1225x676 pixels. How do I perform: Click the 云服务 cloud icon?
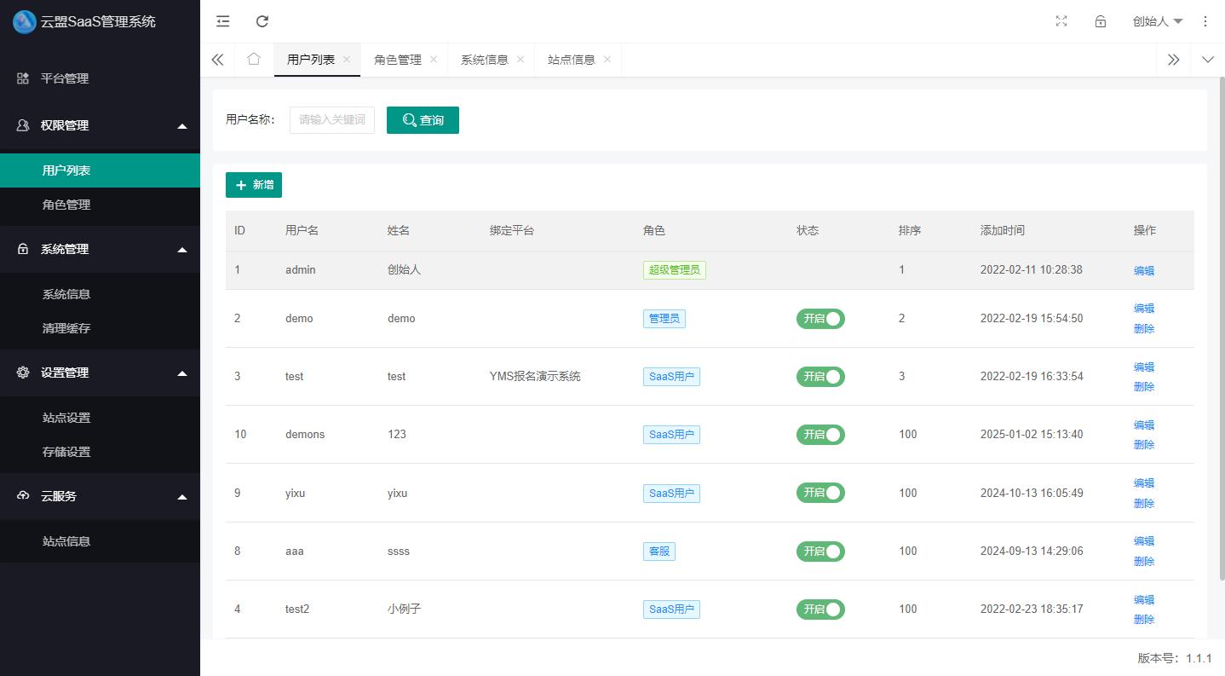tap(23, 495)
